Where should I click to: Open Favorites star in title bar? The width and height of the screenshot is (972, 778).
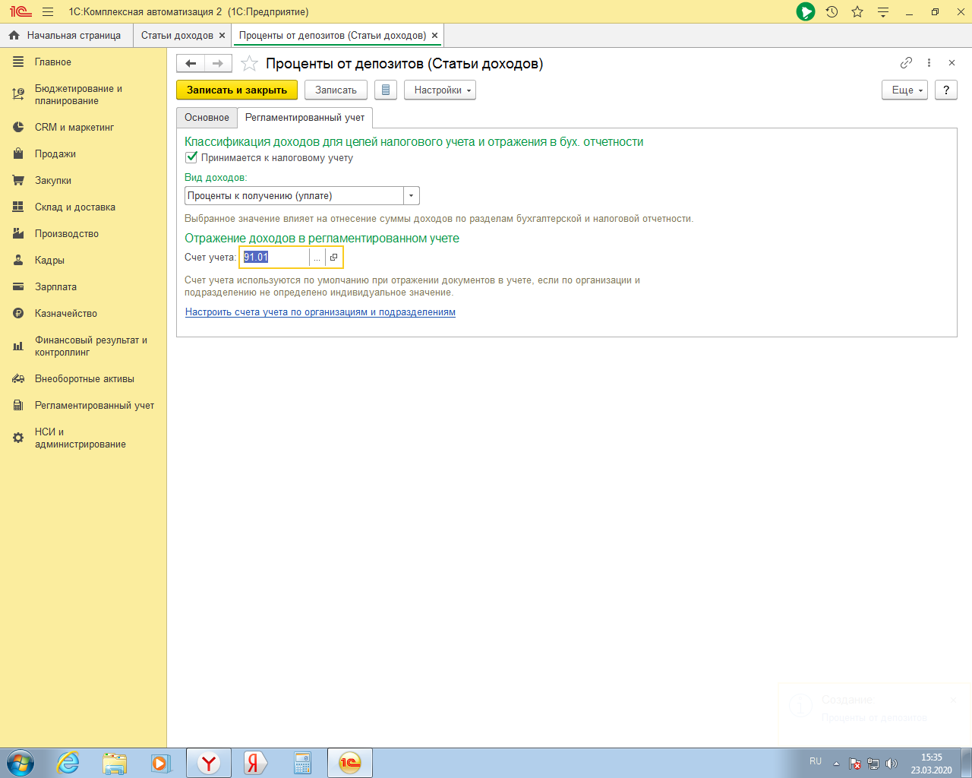(857, 11)
